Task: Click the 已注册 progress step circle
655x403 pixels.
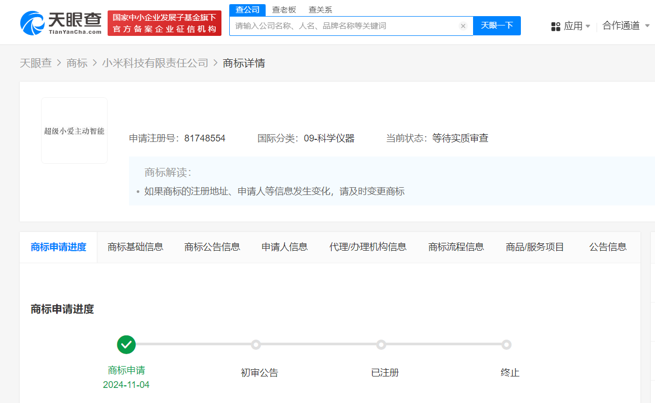Action: tap(381, 345)
